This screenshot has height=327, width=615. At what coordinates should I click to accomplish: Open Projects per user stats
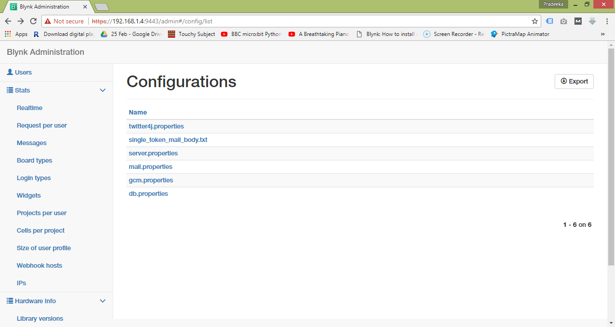pyautogui.click(x=42, y=213)
